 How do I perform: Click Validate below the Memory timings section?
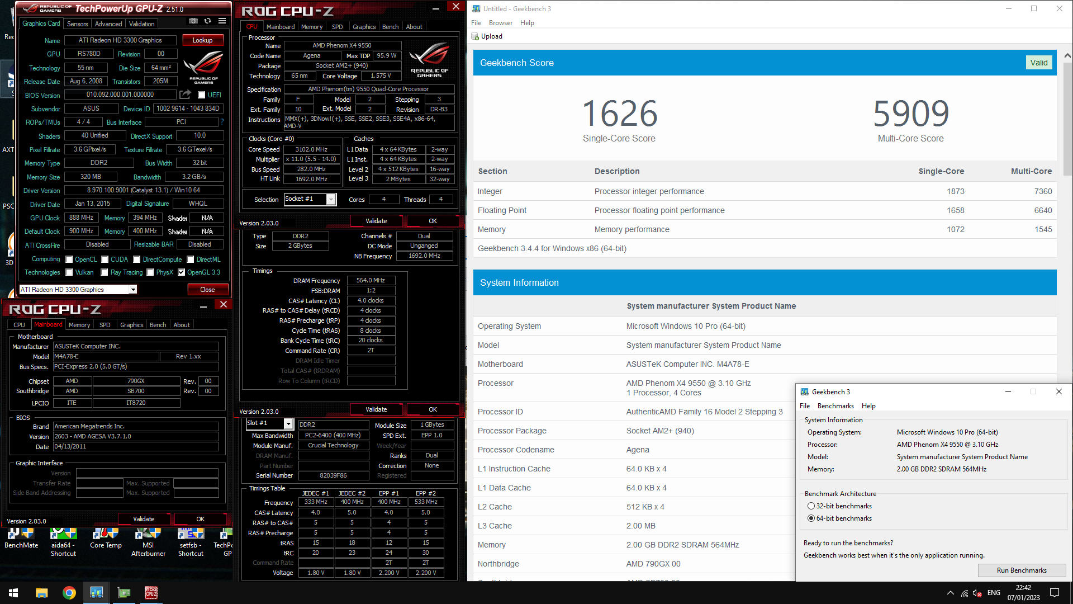pyautogui.click(x=376, y=409)
